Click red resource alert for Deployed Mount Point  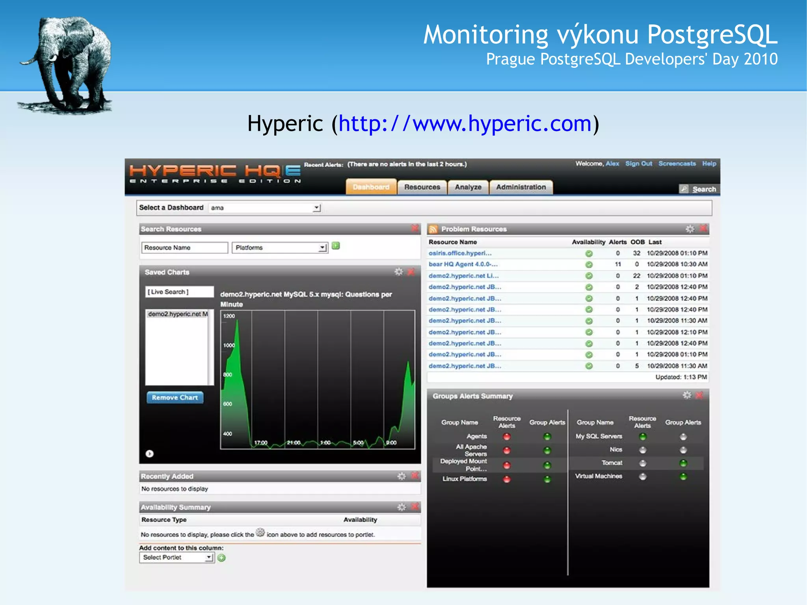coord(507,465)
